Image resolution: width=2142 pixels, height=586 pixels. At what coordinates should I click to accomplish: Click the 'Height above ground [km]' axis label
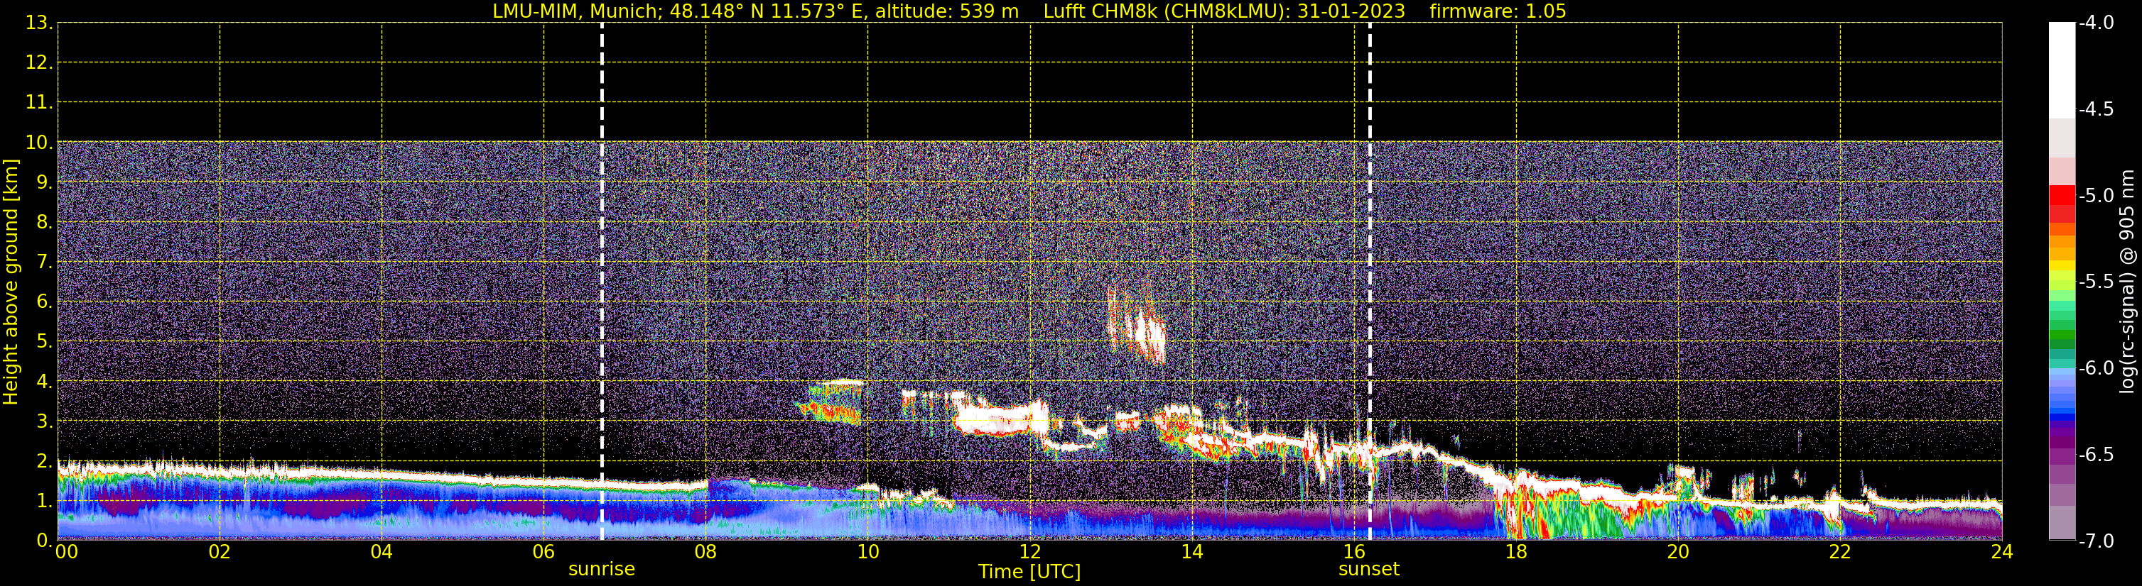point(11,282)
